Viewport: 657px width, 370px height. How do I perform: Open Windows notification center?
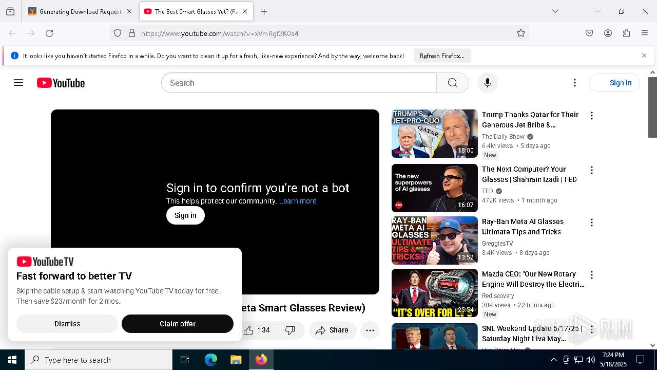(x=640, y=360)
